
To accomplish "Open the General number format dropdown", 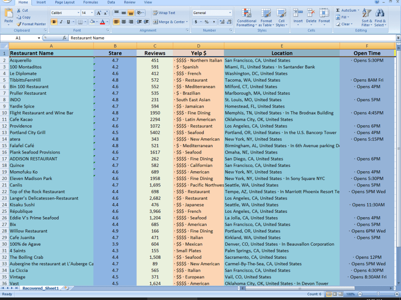I will pyautogui.click(x=230, y=13).
